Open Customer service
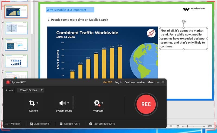The image size is (217, 133). pos(134,82)
